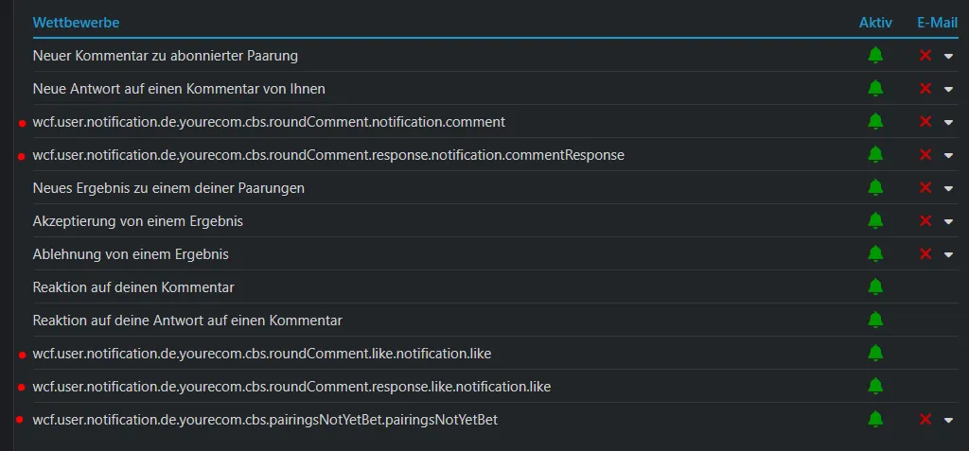The width and height of the screenshot is (969, 451).
Task: Click the Aktiv column header
Action: (875, 23)
